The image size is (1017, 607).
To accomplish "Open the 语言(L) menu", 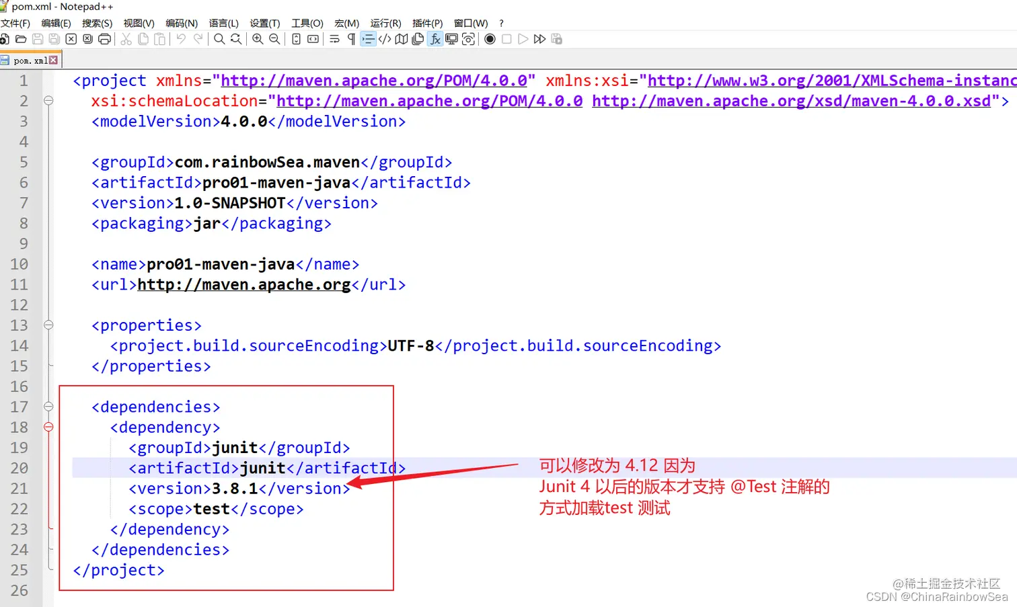I will [224, 23].
